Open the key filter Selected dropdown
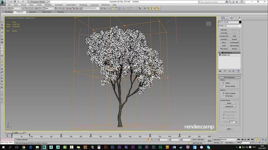This screenshot has height=150, width=268. (x=228, y=140)
